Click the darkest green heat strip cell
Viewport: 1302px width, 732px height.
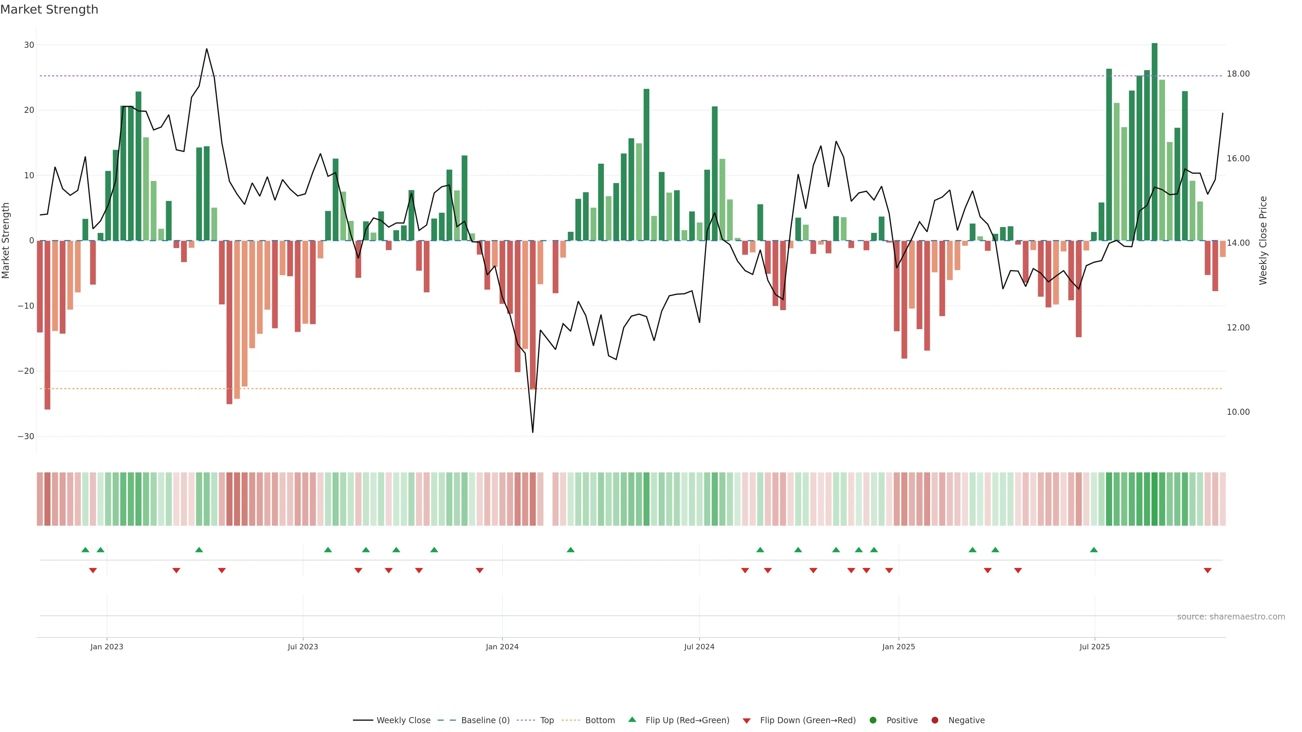[1155, 499]
